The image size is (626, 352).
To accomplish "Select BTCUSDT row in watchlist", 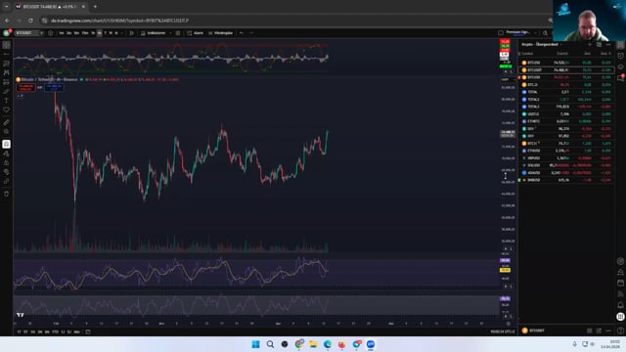I will tap(566, 69).
